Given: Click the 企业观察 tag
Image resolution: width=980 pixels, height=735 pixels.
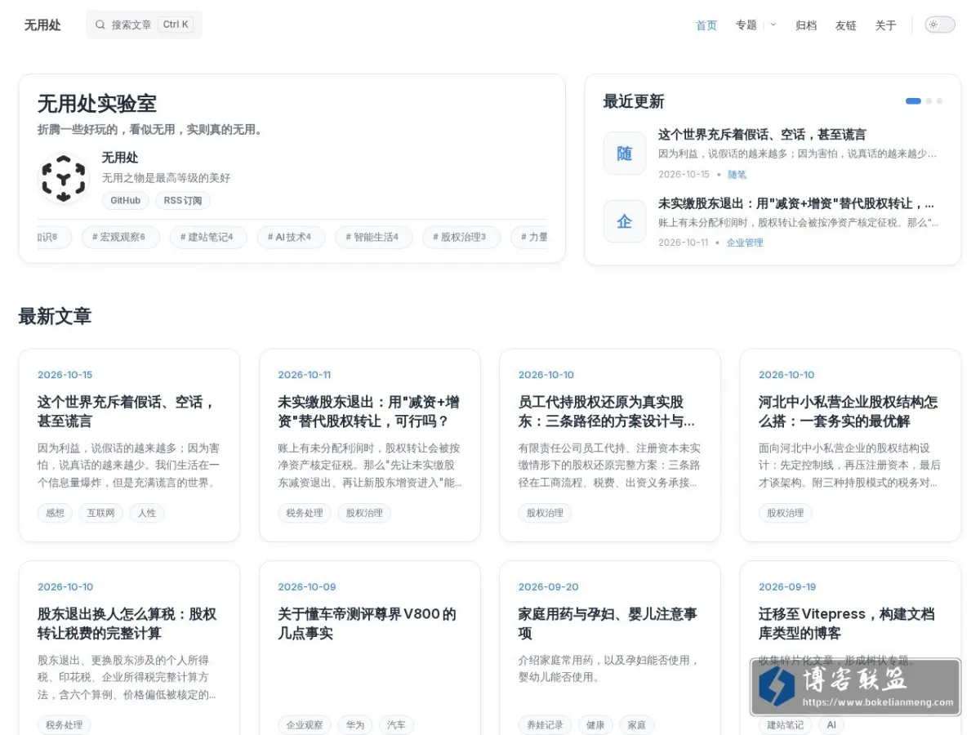Looking at the screenshot, I should coord(305,724).
